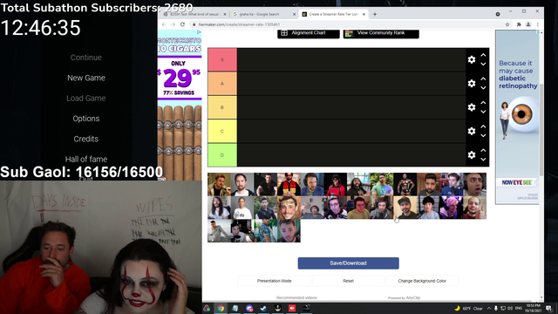
Task: Open the notification center icon
Action: coord(548,308)
